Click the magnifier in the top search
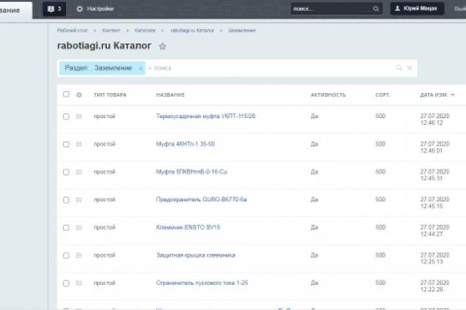 (x=376, y=9)
